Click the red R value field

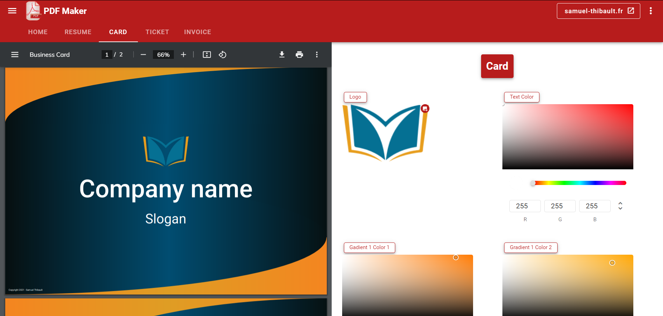coord(525,206)
